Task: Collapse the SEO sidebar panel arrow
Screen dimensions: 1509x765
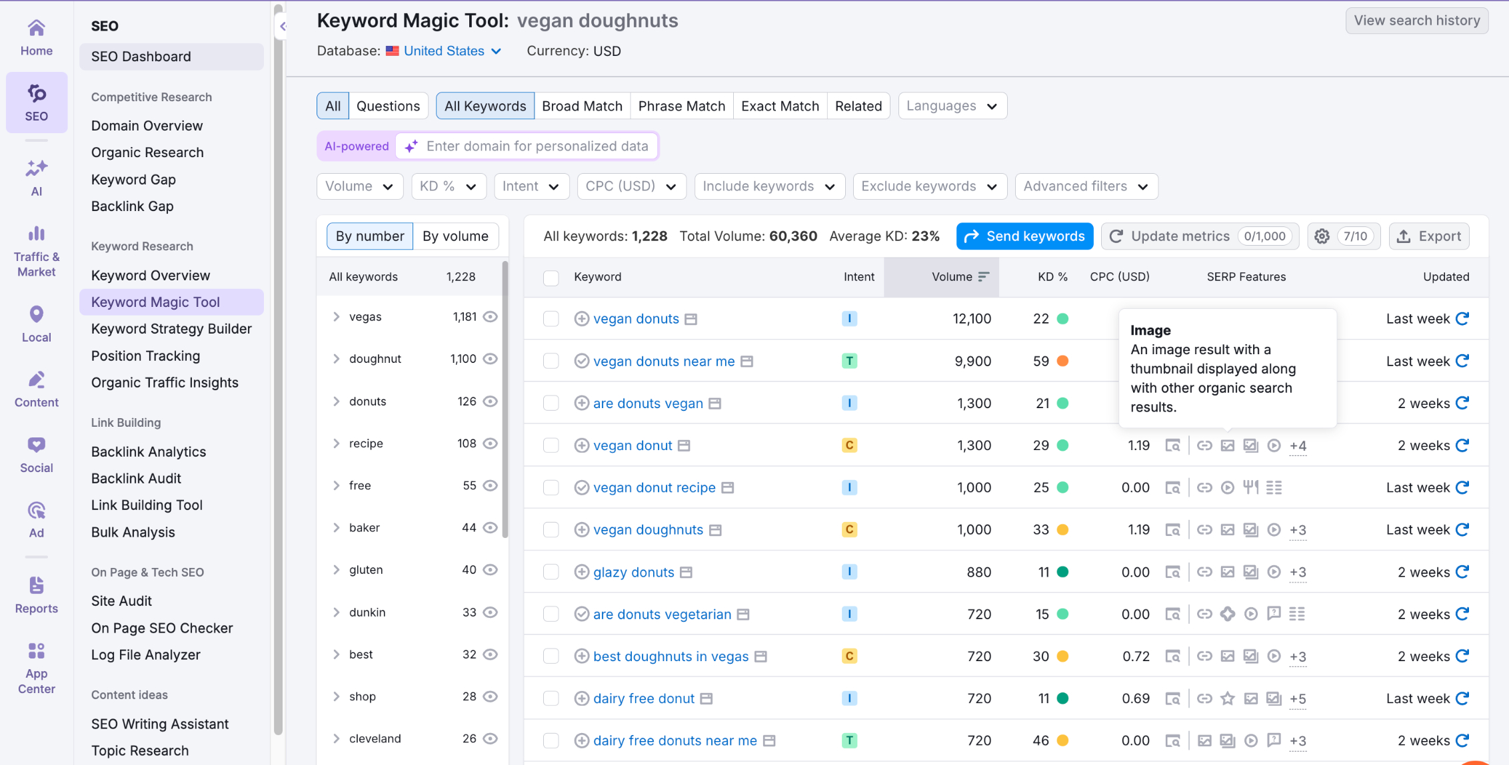Action: click(x=282, y=27)
